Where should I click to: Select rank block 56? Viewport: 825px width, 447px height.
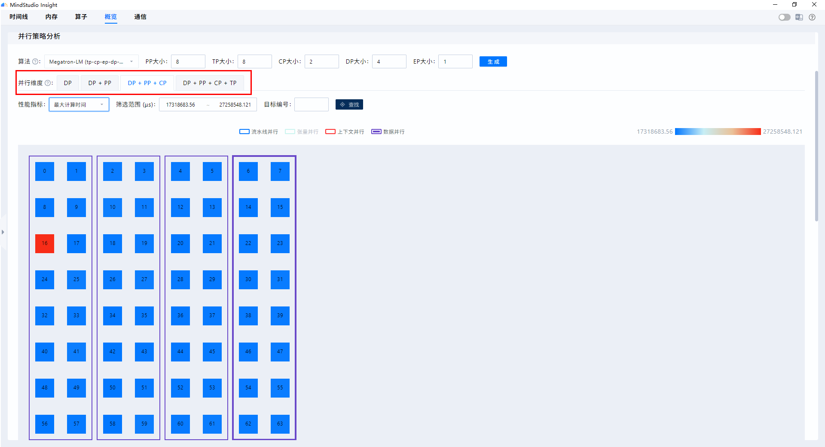[x=45, y=424]
